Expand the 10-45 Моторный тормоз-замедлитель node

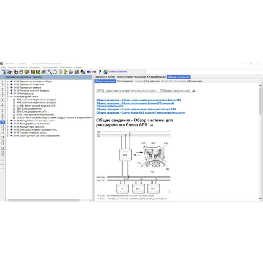(x=7, y=130)
